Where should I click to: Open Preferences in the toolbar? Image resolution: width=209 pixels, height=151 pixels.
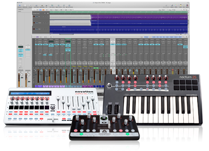(x=25, y=6)
